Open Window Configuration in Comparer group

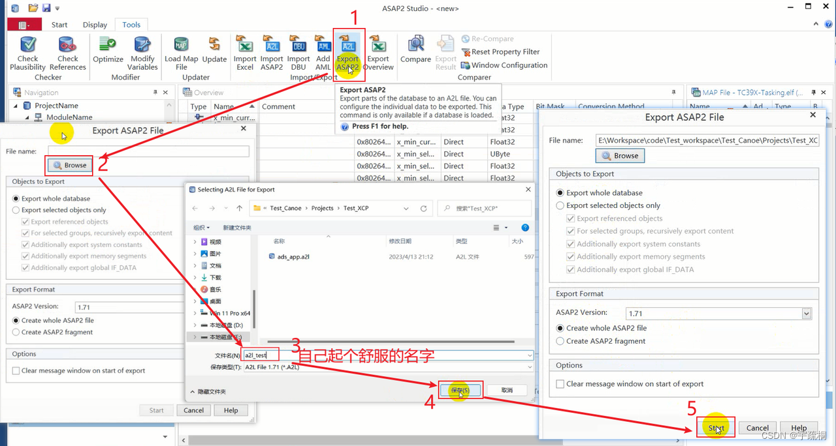coord(504,65)
